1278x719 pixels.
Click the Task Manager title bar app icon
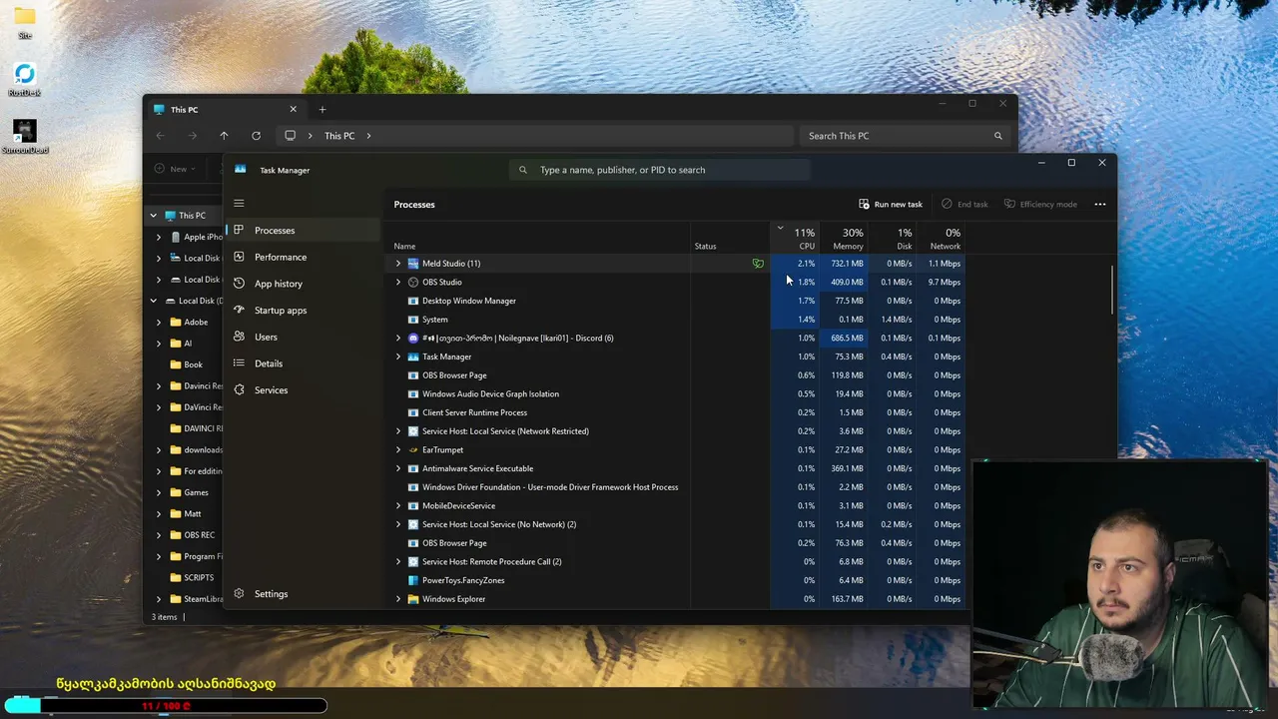coord(240,170)
